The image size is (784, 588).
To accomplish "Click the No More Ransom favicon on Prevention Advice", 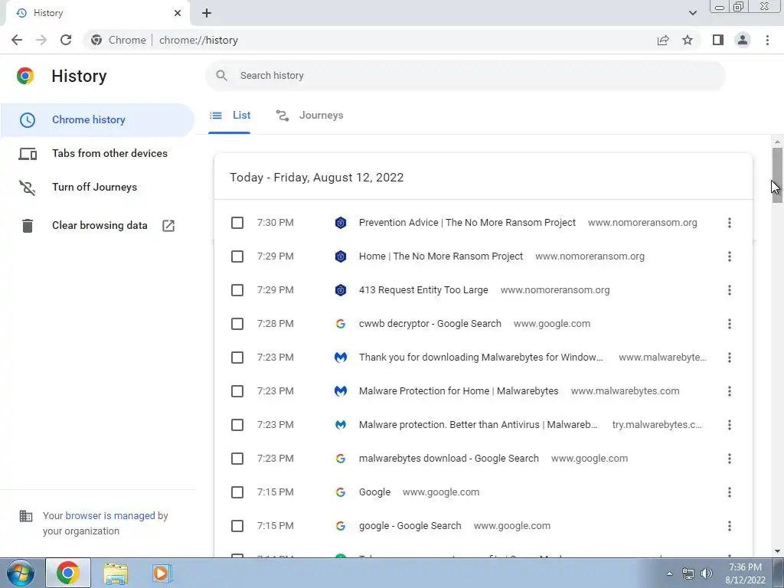I will (341, 223).
